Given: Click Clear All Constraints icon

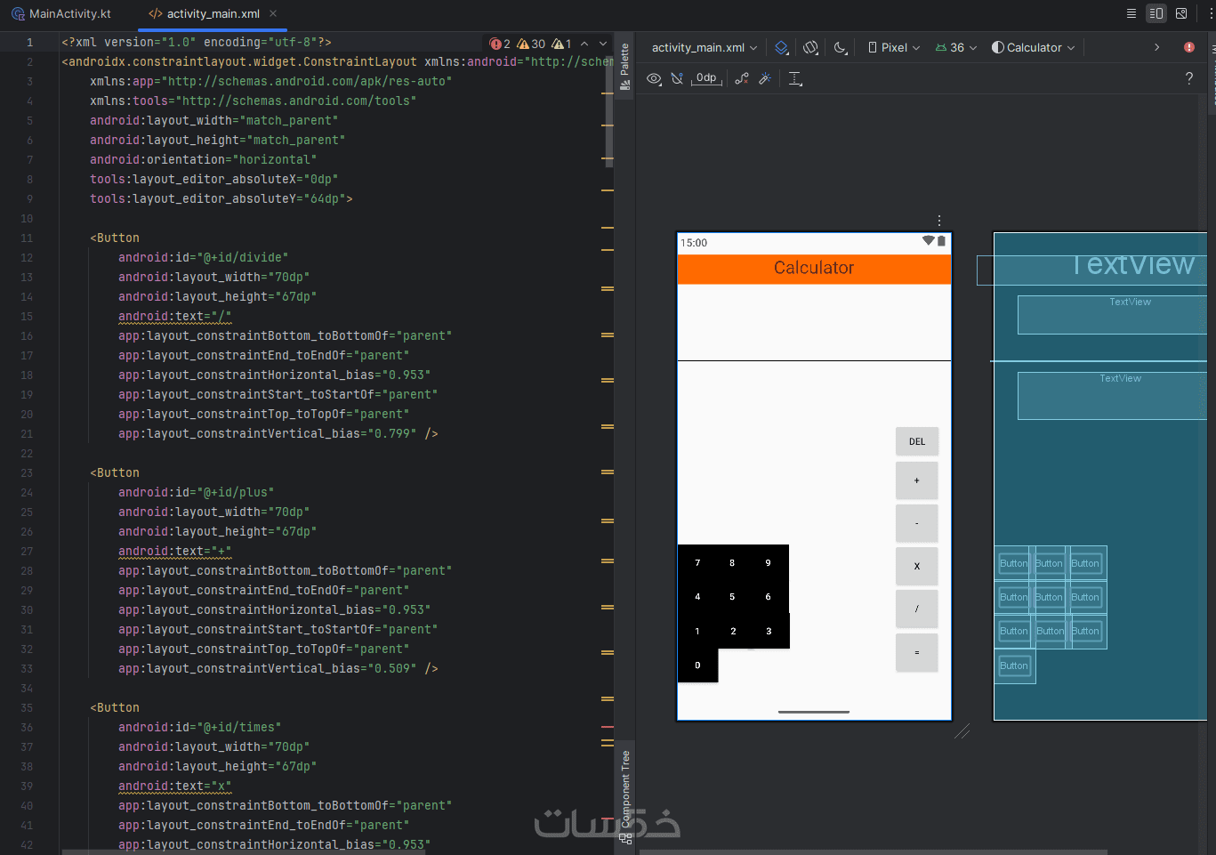Looking at the screenshot, I should [741, 79].
